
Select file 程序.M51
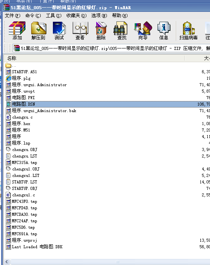point(21,130)
